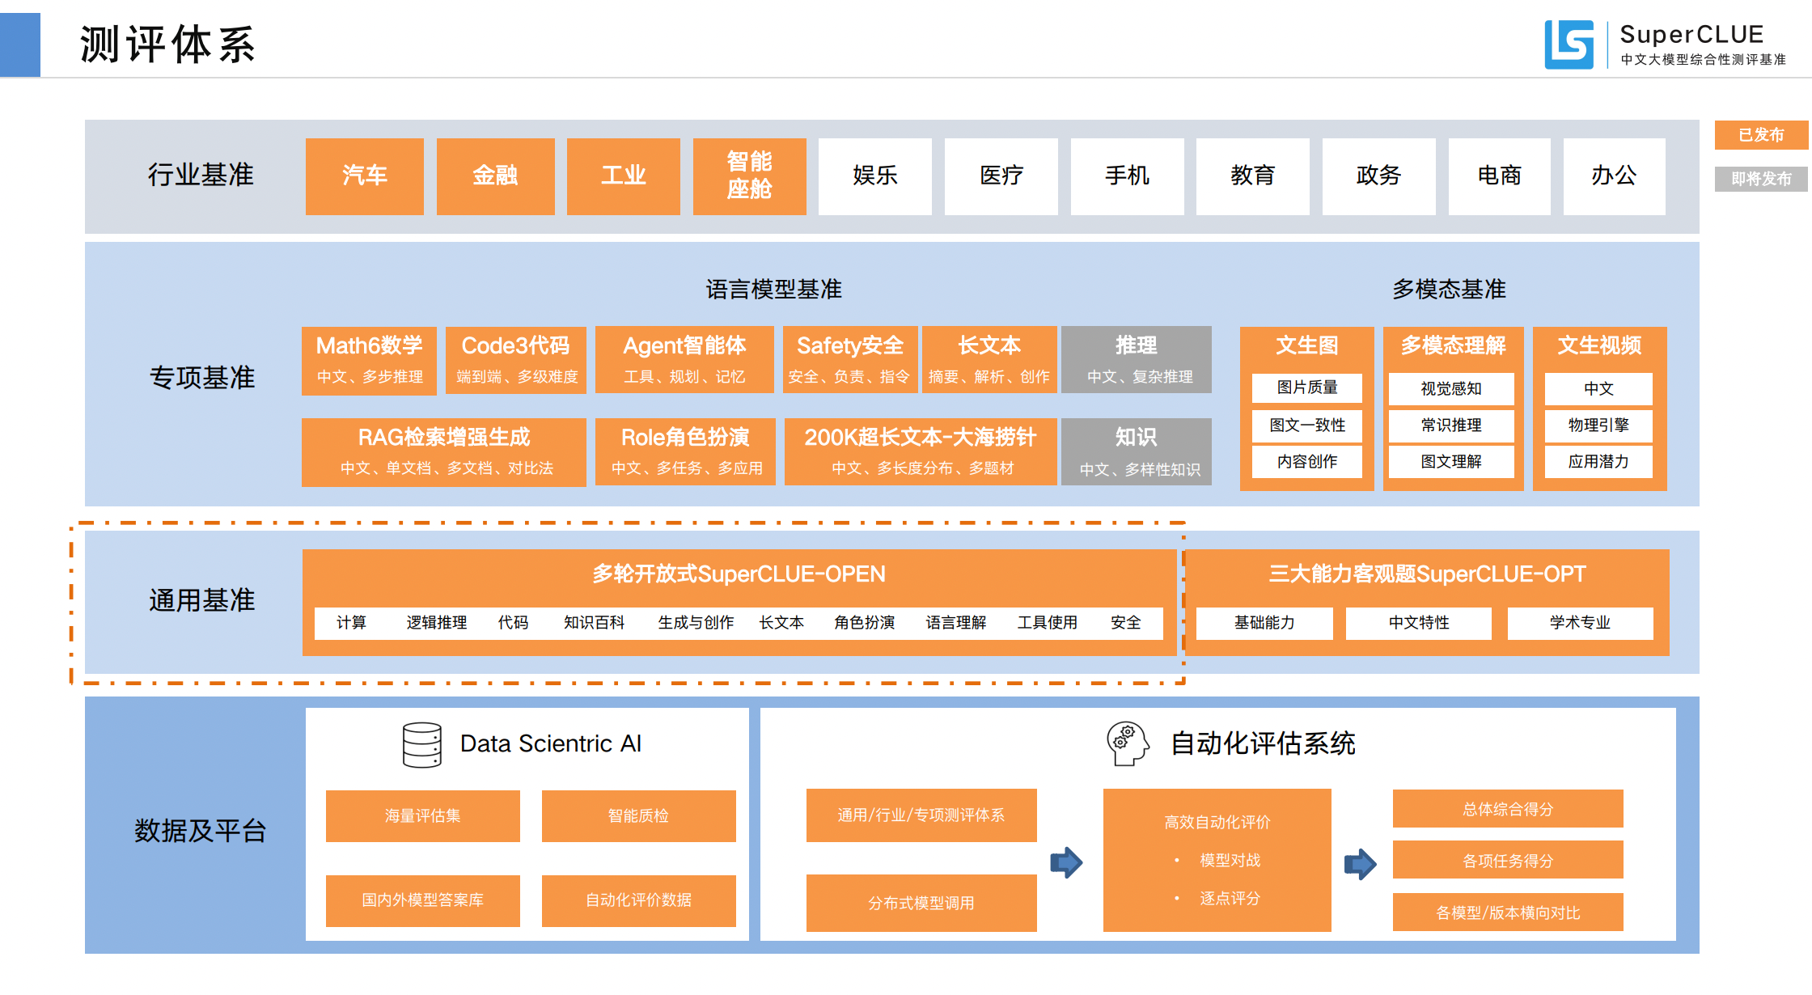Click the Math6数学 benchmark block
Screen dimensions: 1812x995
click(369, 360)
